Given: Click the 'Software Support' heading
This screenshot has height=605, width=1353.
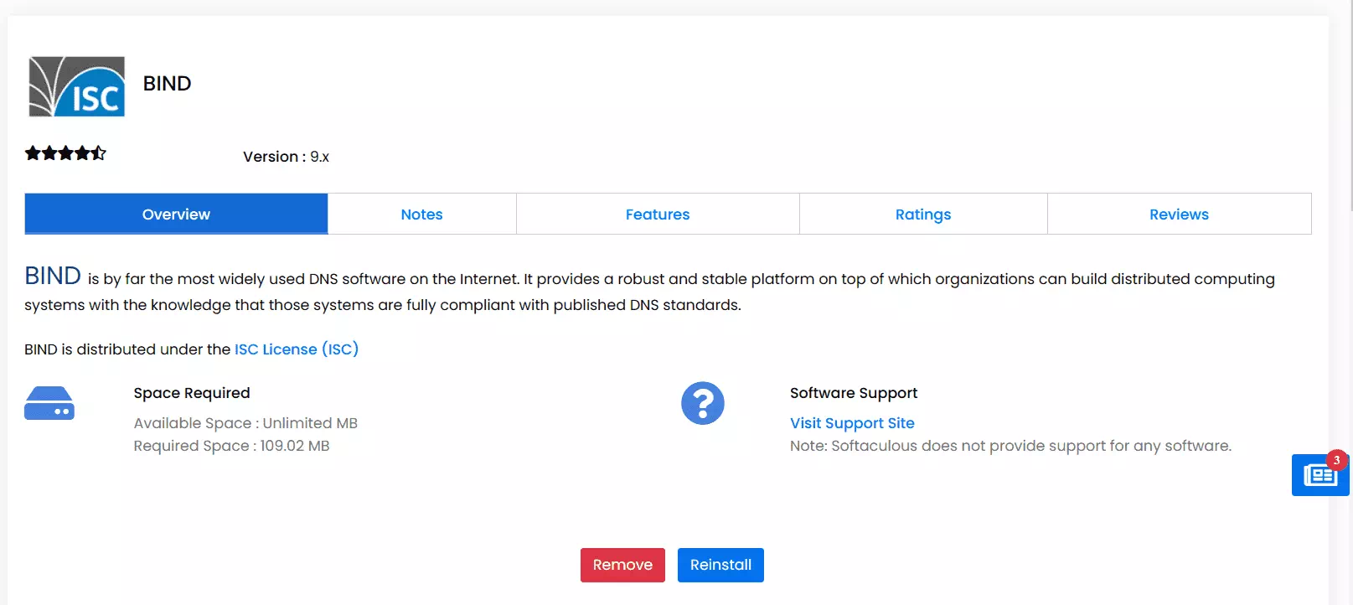Looking at the screenshot, I should 854,393.
